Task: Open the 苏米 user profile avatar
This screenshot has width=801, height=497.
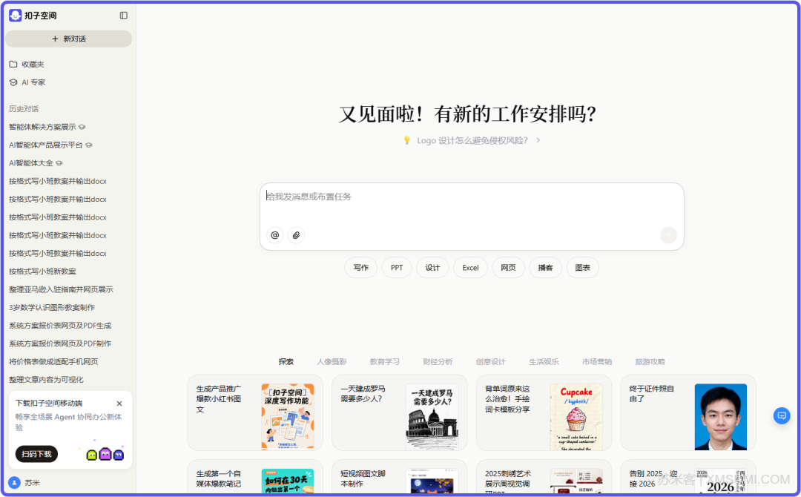Action: [14, 483]
